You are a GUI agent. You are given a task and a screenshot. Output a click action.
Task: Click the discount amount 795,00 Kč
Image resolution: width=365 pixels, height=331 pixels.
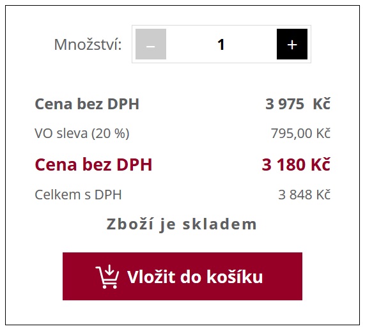click(x=300, y=134)
